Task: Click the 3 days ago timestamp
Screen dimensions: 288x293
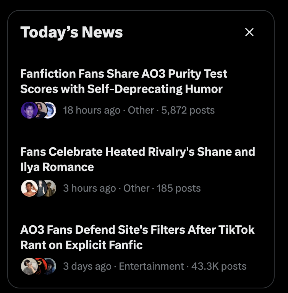Action: (87, 266)
